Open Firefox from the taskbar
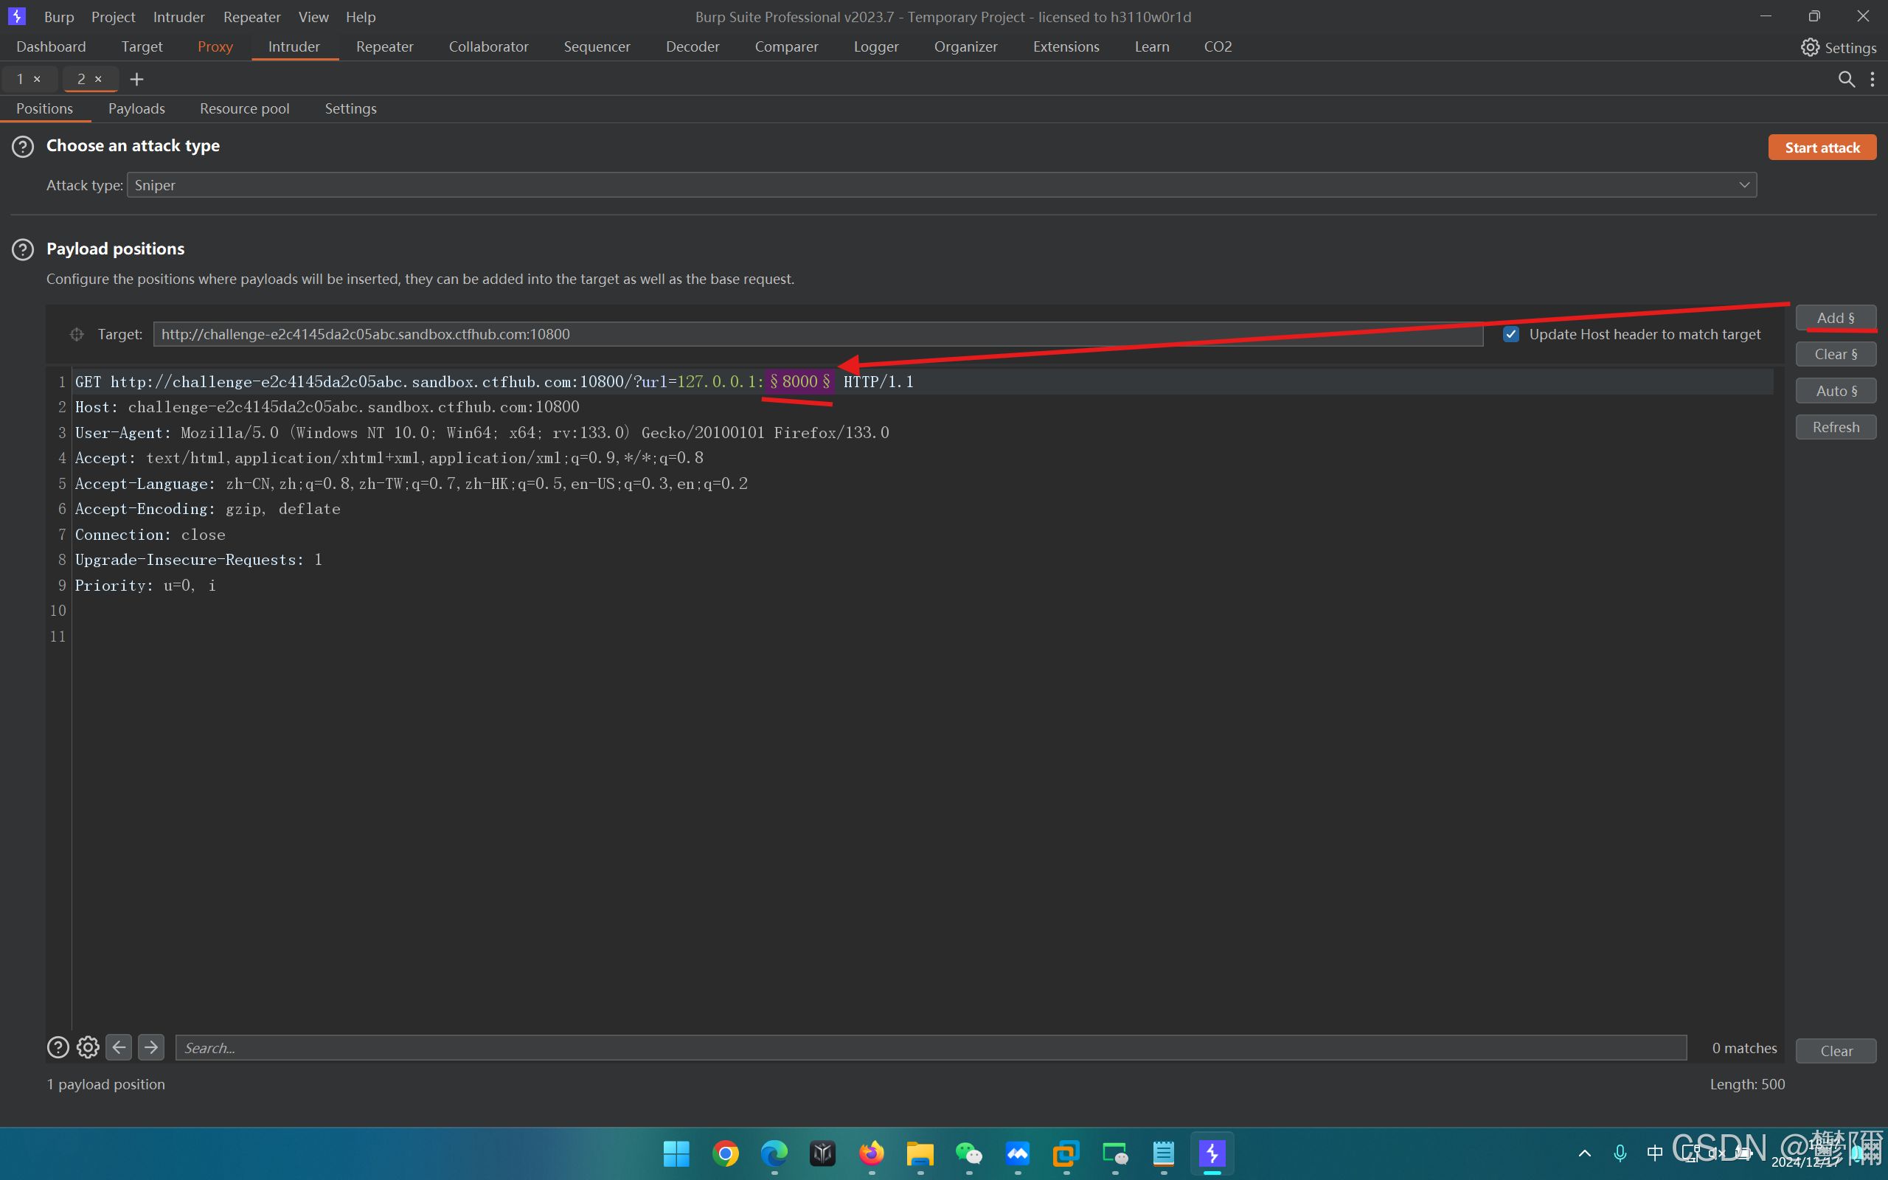This screenshot has width=1888, height=1180. point(872,1153)
